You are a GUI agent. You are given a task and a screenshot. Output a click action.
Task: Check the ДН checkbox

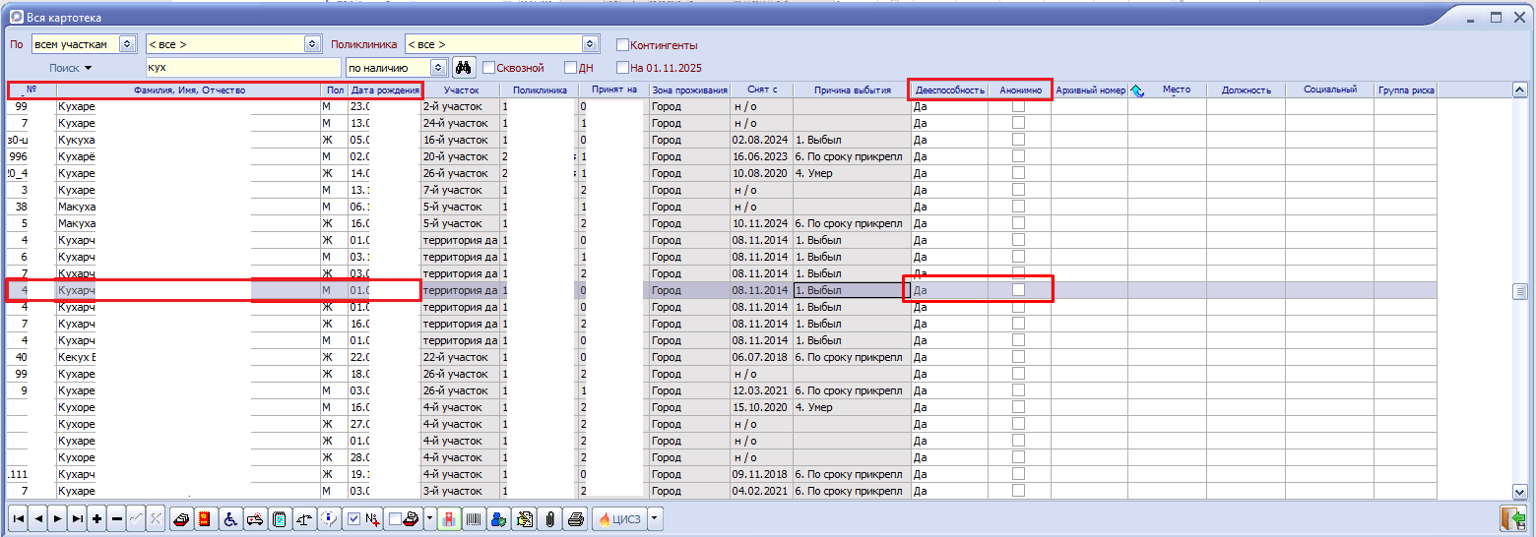(x=570, y=68)
